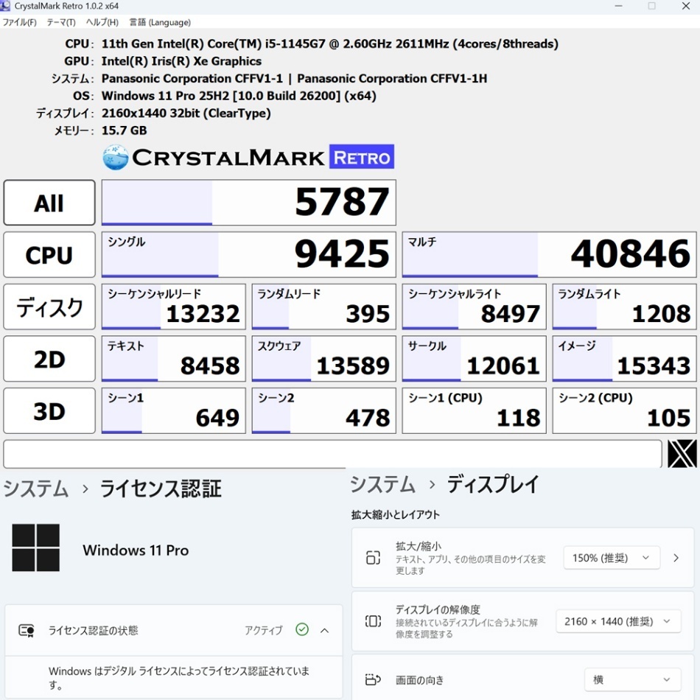This screenshot has width=700, height=700.
Task: Click the シングル CPU score 9425
Action: pos(248,255)
